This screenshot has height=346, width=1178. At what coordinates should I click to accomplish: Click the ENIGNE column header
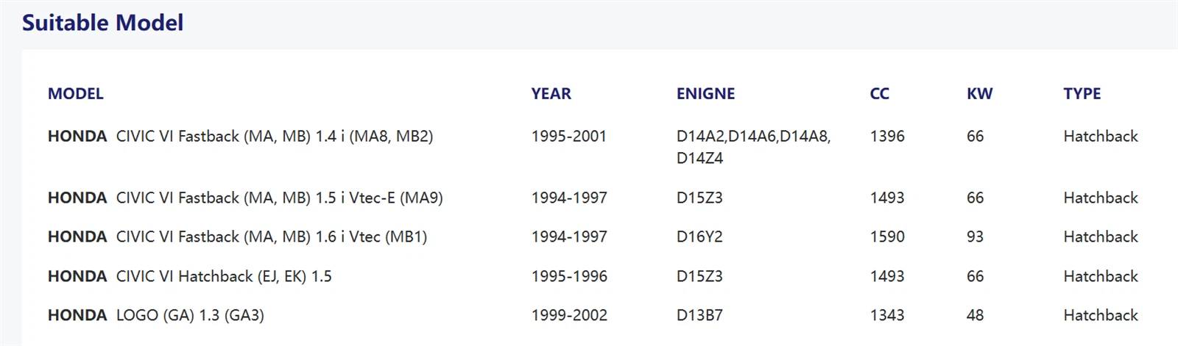tap(705, 93)
